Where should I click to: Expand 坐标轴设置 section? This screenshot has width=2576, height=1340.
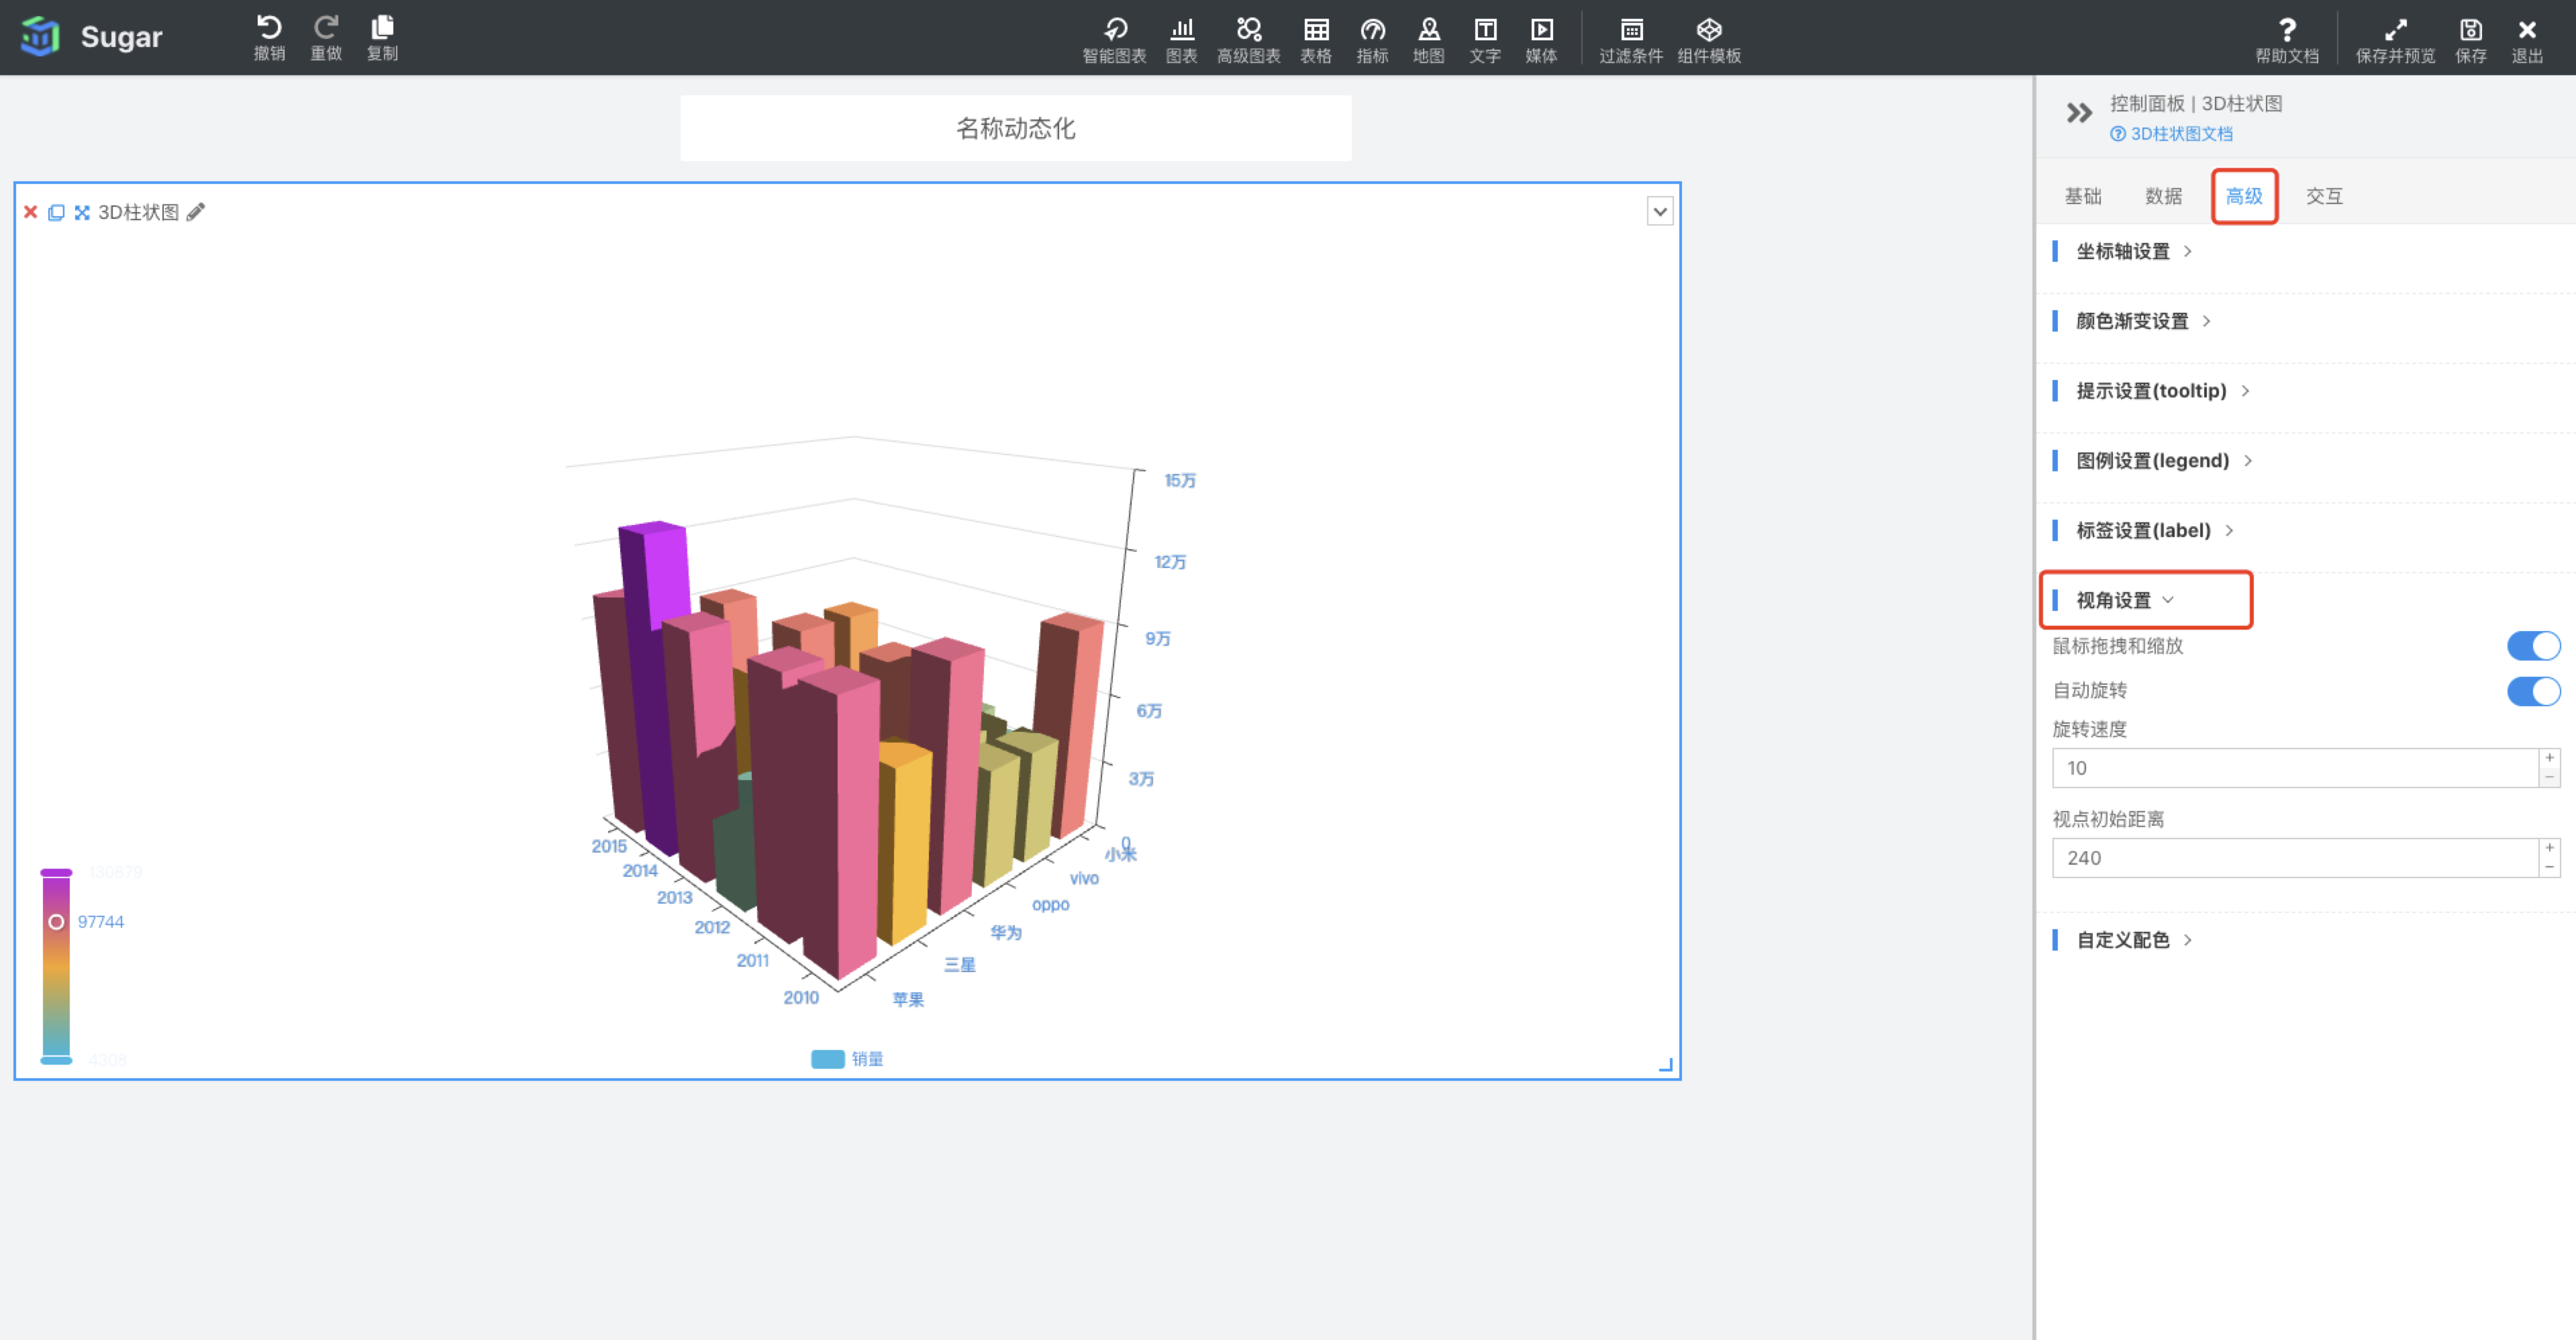pos(2133,251)
